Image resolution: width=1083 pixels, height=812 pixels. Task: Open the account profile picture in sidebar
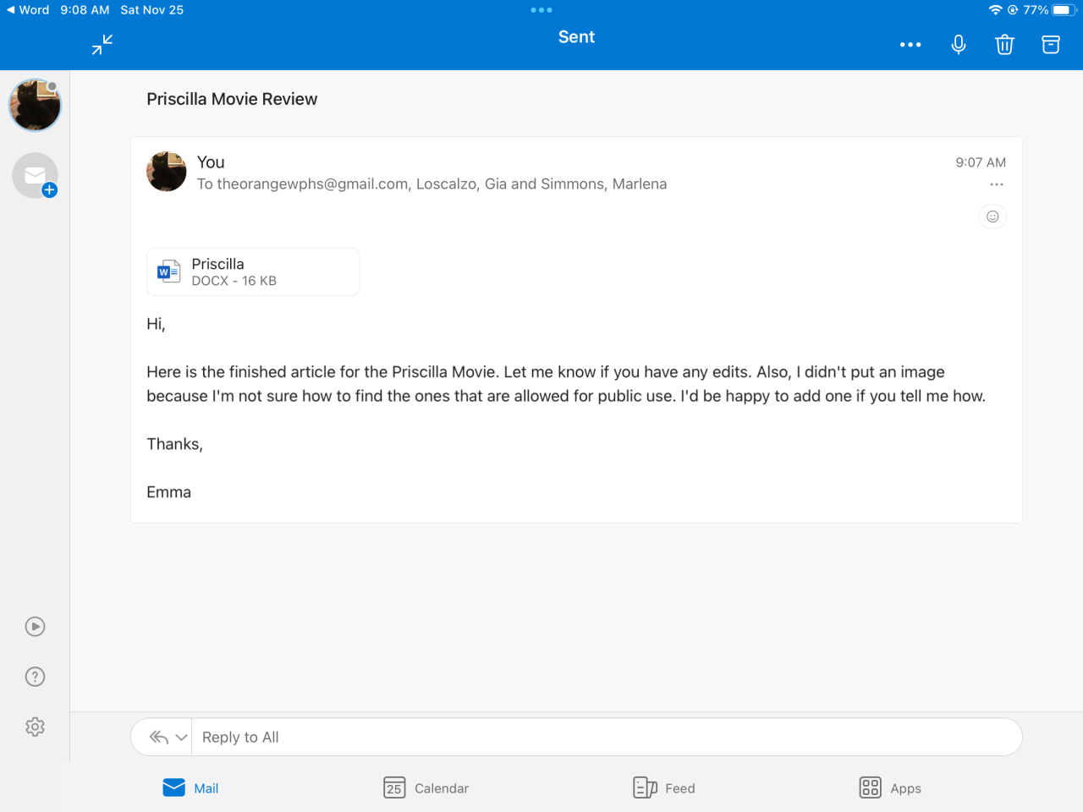(x=35, y=106)
